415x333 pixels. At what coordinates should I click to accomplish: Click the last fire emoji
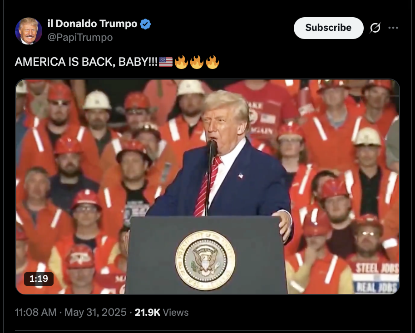pyautogui.click(x=212, y=62)
